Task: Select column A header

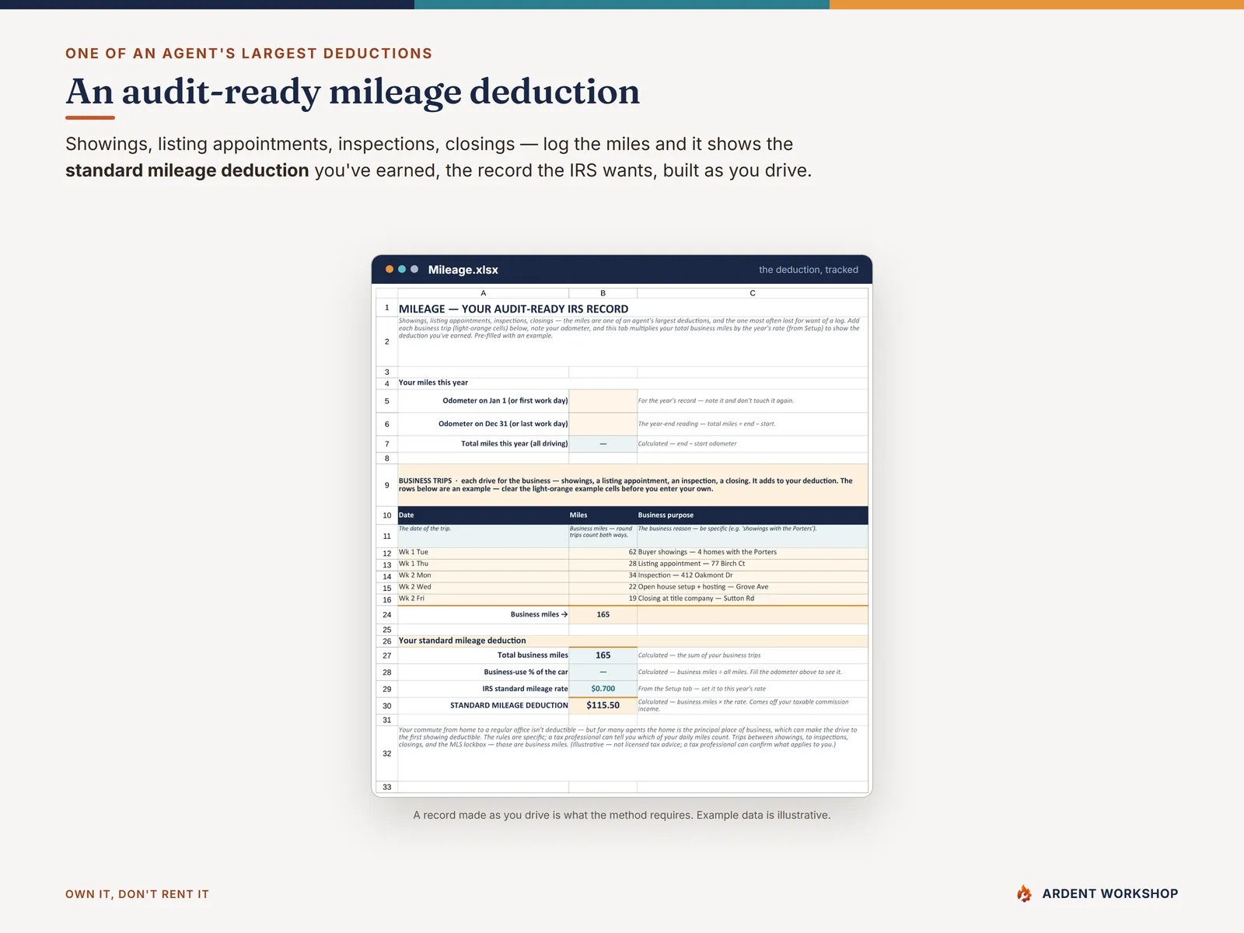Action: click(x=483, y=293)
